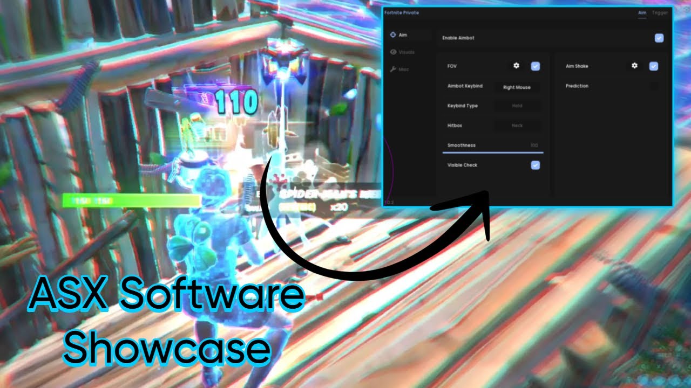This screenshot has height=388, width=691.
Task: Enable the Prediction checkbox
Action: tap(654, 86)
